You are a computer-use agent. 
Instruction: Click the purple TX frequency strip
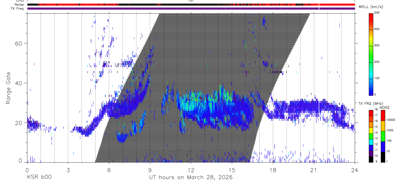tap(191, 8)
